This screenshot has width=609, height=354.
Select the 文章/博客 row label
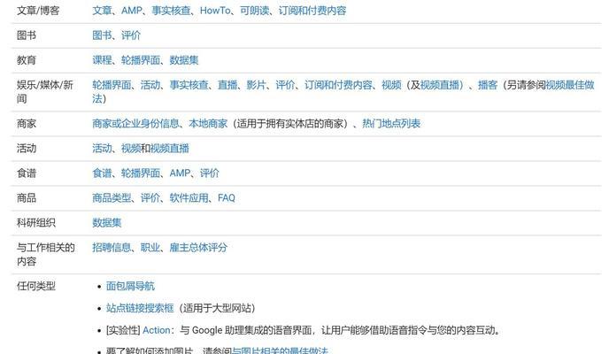[38, 11]
